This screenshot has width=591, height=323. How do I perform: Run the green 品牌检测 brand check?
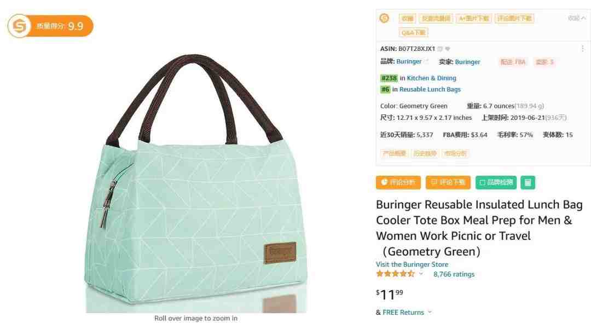[496, 182]
